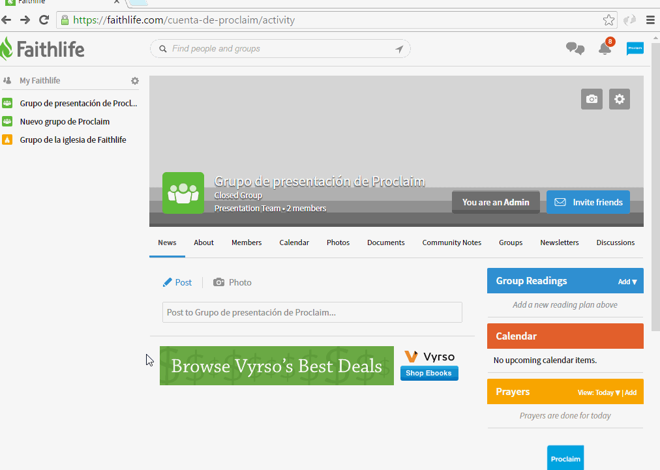The width and height of the screenshot is (660, 470).
Task: Click the Group Readings header title
Action: [x=532, y=281]
